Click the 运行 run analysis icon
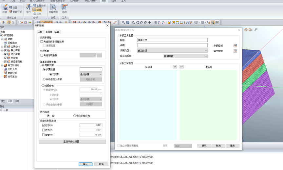283x170 pixels. click(28, 8)
